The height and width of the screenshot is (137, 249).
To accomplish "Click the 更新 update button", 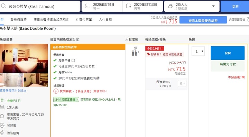I will point(235,6).
